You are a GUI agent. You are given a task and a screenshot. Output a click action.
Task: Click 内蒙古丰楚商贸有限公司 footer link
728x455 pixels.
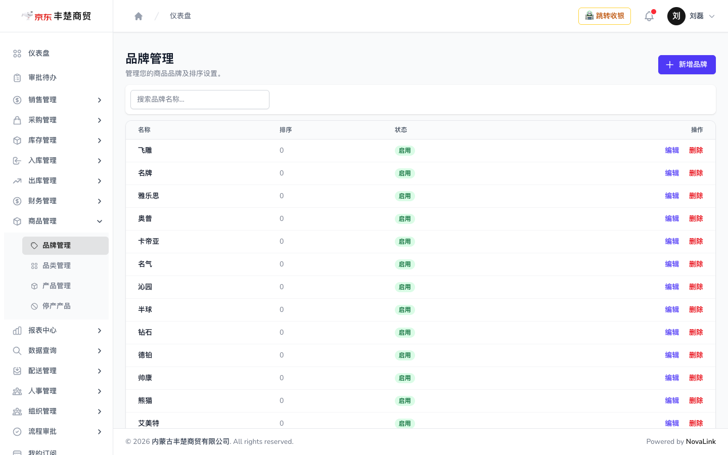click(191, 442)
